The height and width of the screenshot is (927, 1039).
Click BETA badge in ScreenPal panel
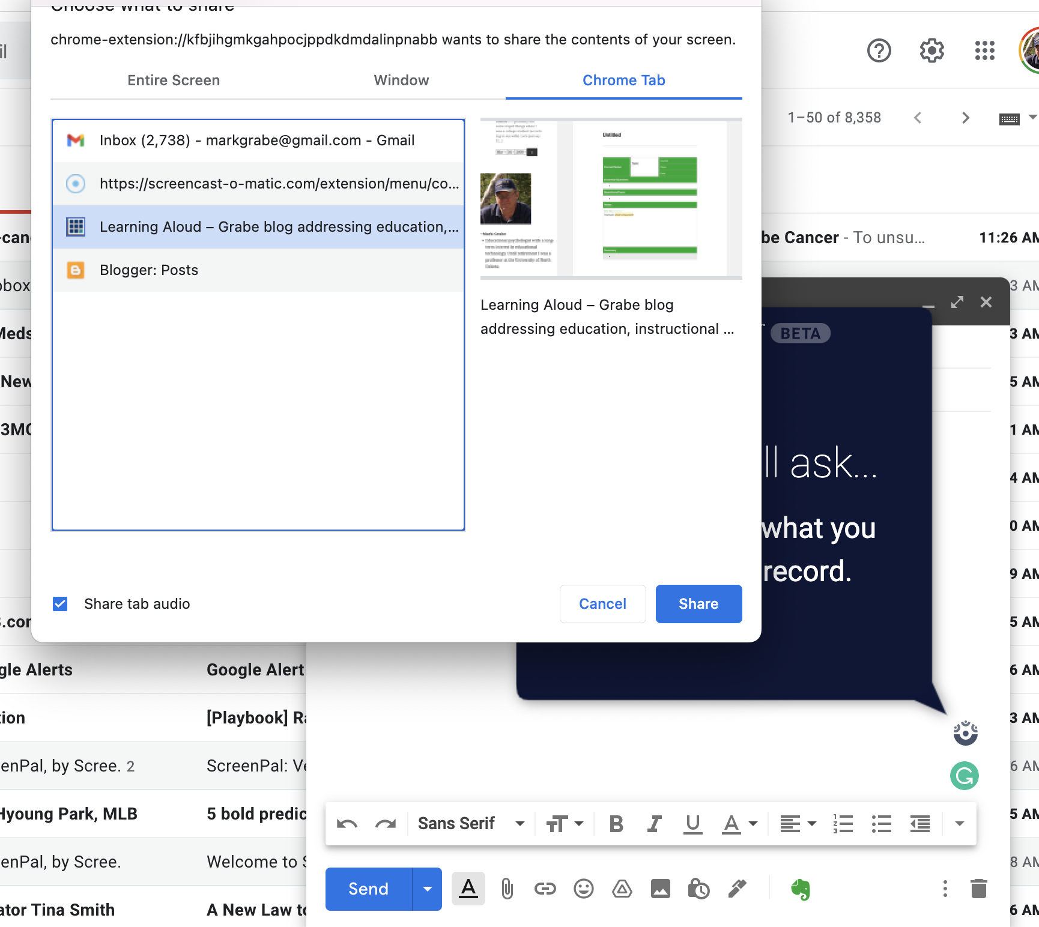[801, 333]
